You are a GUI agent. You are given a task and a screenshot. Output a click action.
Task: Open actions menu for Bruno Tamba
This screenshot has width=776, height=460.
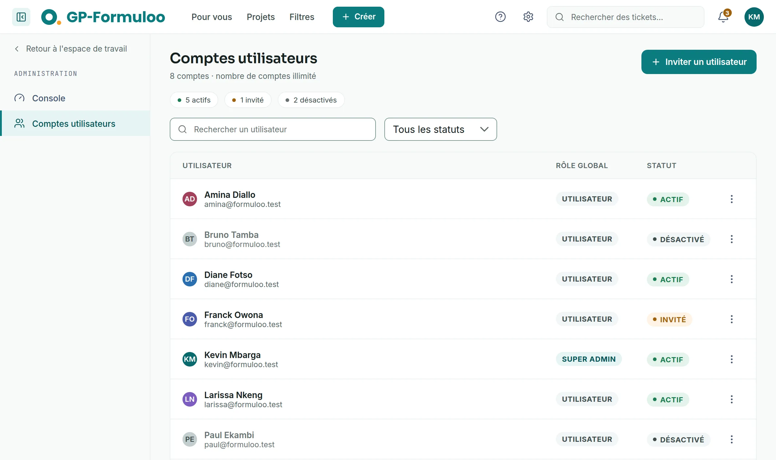(x=731, y=239)
